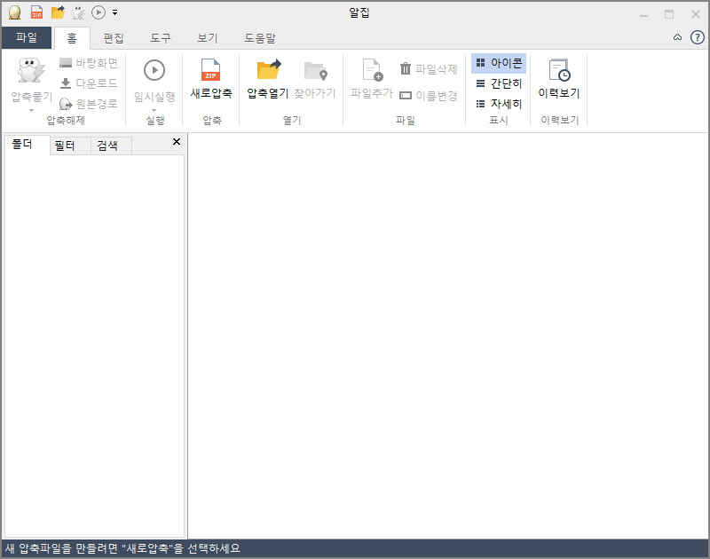
Task: Open the quick access toolbar customize dropdown
Action: tap(115, 12)
